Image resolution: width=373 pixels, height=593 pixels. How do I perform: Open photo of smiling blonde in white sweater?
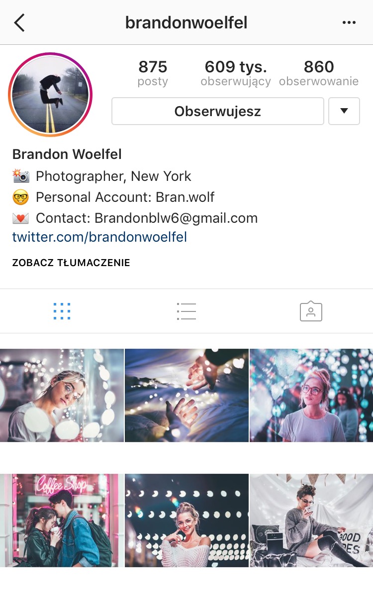(186, 520)
